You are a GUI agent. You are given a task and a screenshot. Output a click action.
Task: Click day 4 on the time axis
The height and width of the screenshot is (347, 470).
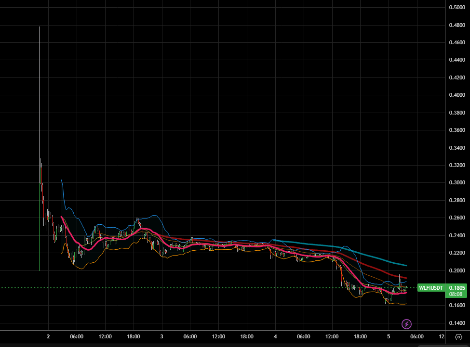click(x=275, y=336)
